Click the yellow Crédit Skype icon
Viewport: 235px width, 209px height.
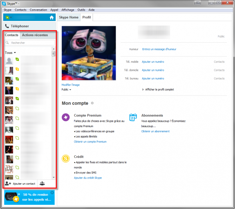coord(66,159)
